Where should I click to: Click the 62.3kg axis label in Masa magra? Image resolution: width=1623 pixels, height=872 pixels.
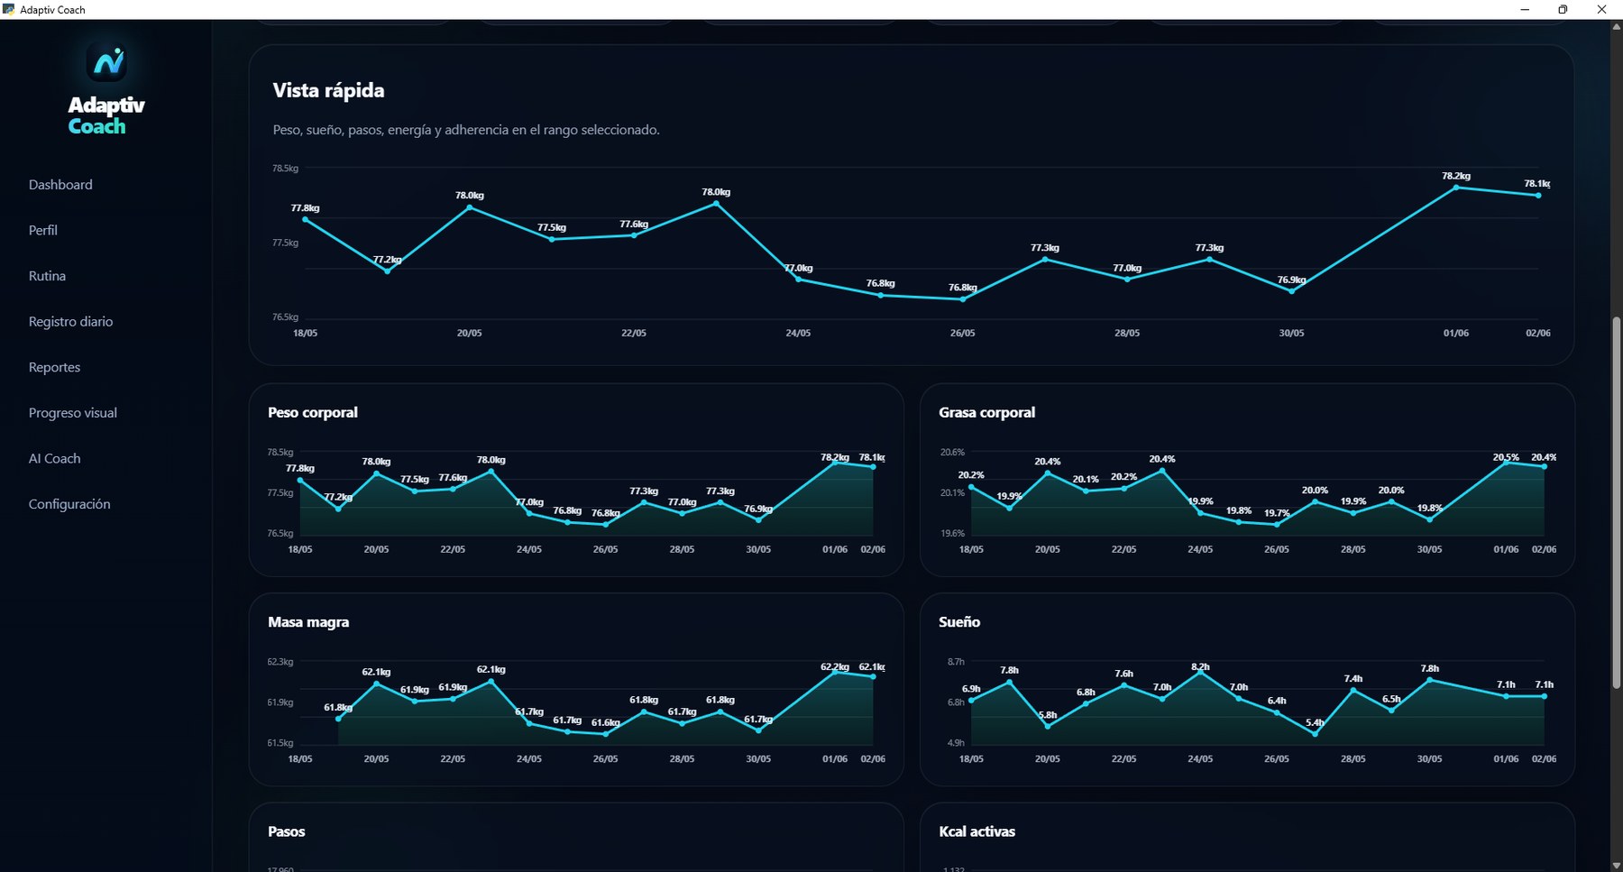tap(280, 662)
